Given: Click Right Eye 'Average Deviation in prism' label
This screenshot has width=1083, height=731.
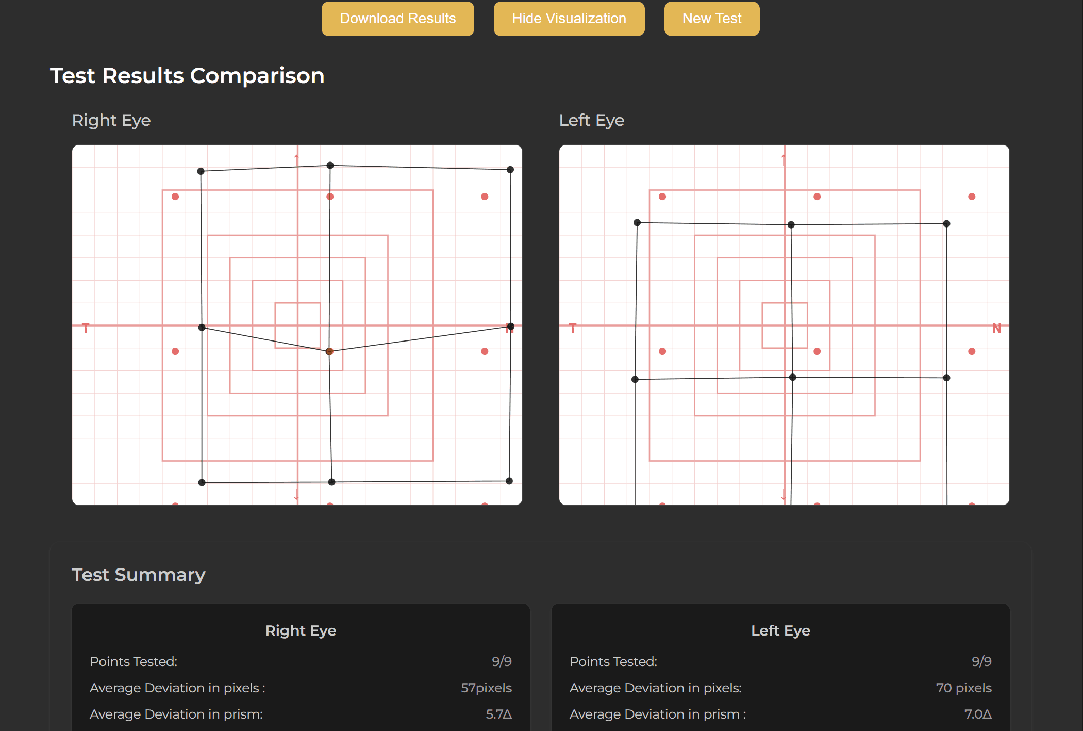Looking at the screenshot, I should 176,714.
